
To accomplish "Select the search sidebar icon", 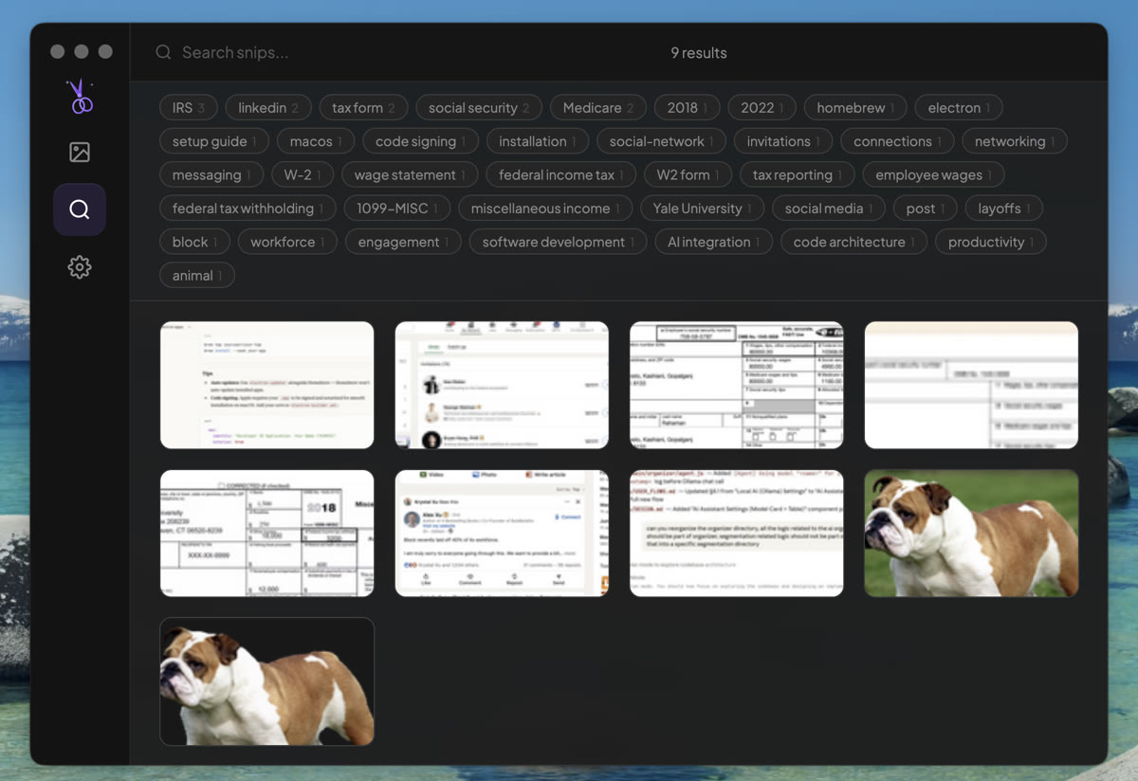I will (80, 209).
